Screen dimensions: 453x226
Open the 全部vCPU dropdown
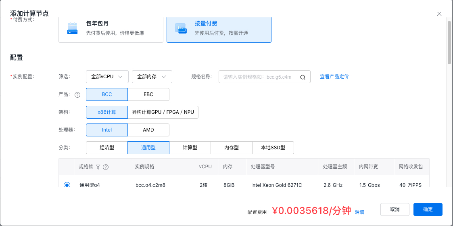[107, 77]
